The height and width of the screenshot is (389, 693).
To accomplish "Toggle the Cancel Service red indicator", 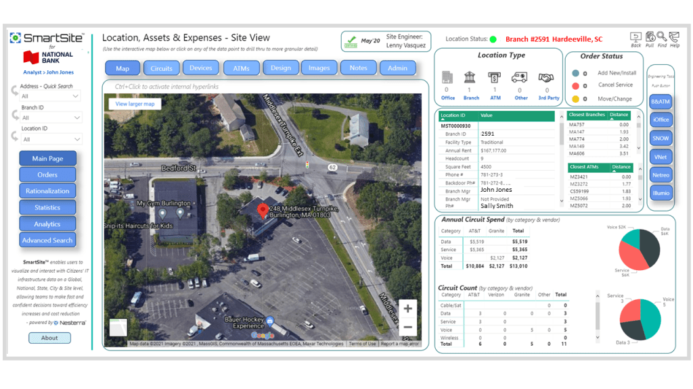I will [x=576, y=85].
